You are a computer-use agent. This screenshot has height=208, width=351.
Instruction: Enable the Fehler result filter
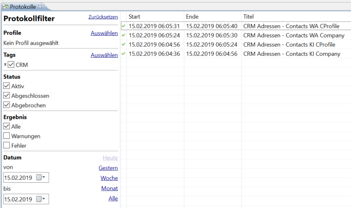[7, 145]
